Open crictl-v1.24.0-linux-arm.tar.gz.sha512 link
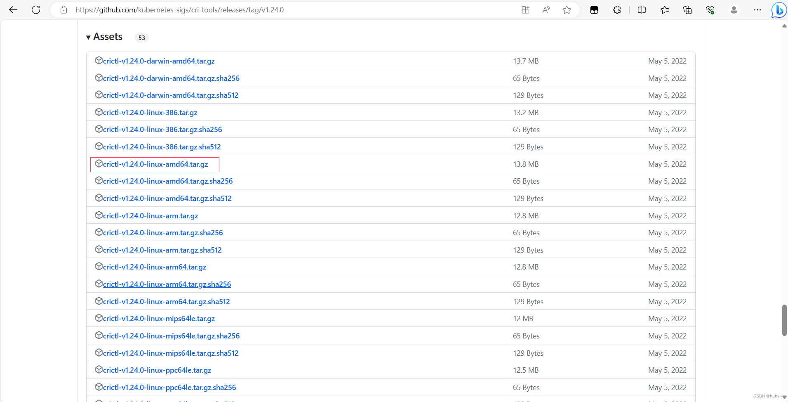 point(162,250)
